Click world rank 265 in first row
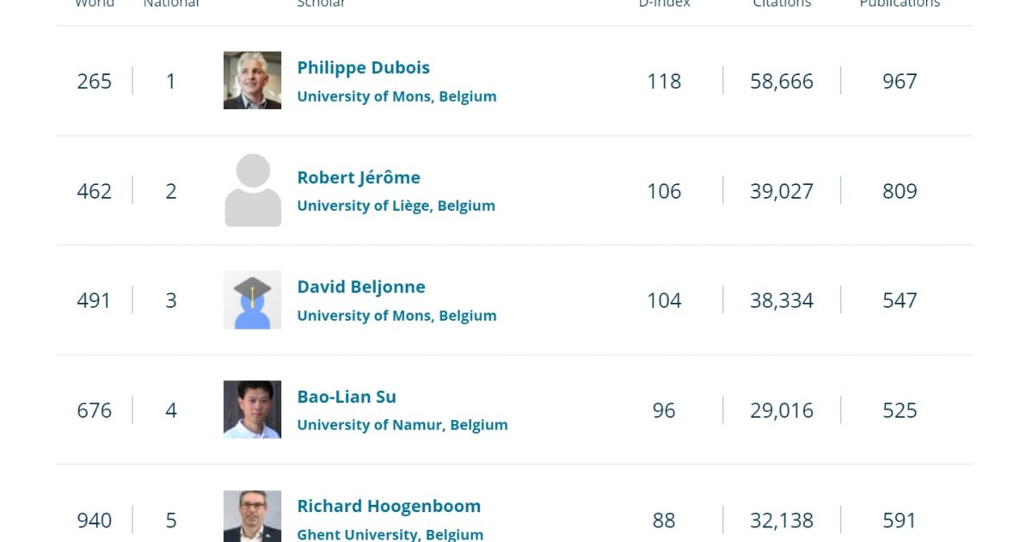This screenshot has height=542, width=1032. click(x=95, y=81)
